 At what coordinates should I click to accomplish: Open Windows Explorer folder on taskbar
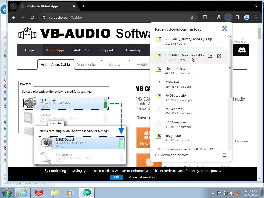tap(55, 193)
